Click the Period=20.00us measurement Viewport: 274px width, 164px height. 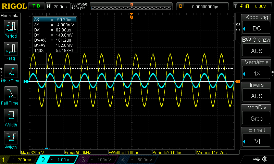[174, 152]
